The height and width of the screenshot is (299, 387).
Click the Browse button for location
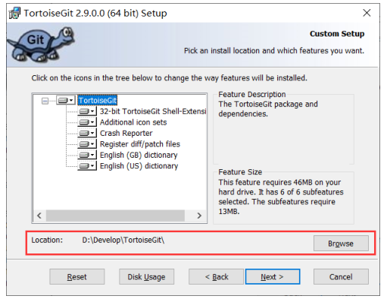[341, 244]
